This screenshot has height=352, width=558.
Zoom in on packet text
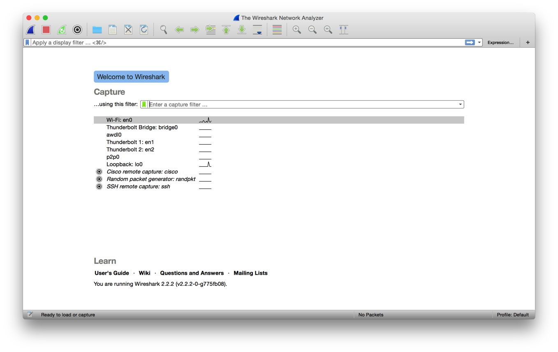(x=297, y=30)
